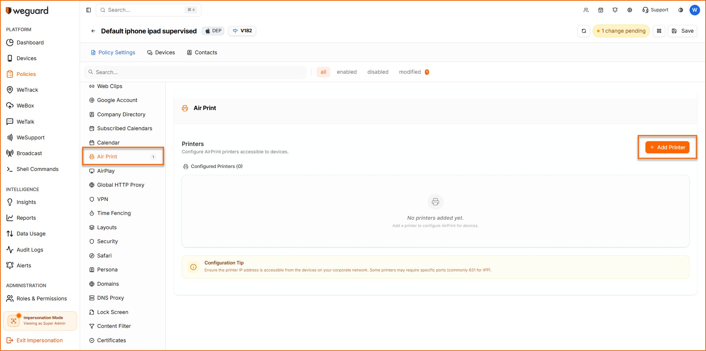The image size is (706, 351).
Task: Open the W user avatar menu
Action: [695, 10]
